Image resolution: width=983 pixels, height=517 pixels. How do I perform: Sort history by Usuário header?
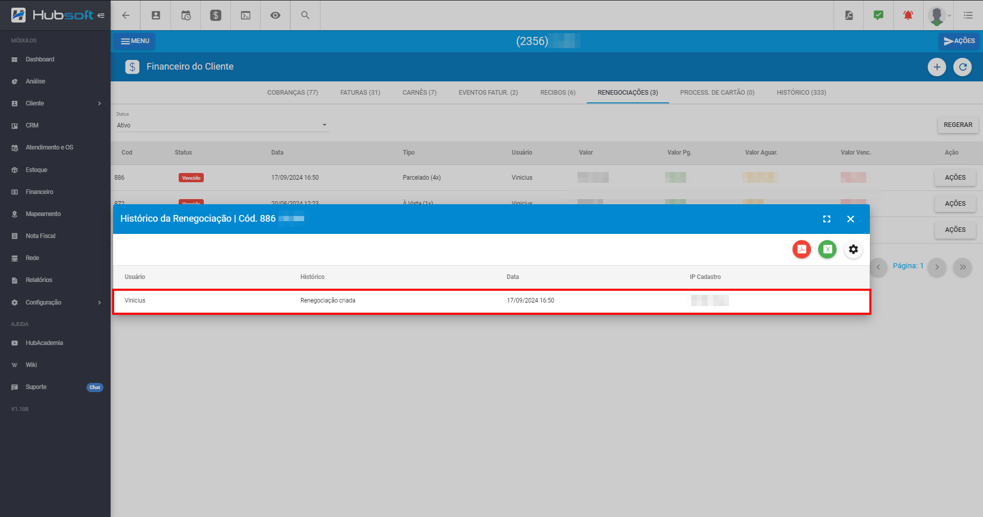click(x=135, y=277)
